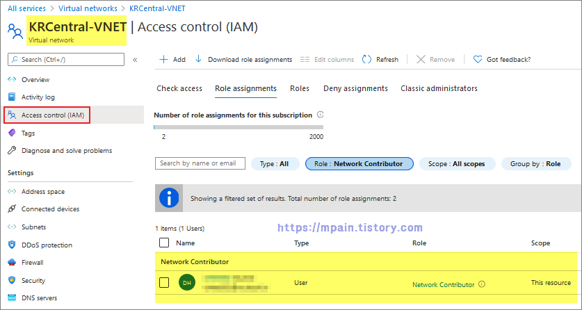Click the IAM header people icon
The width and height of the screenshot is (582, 310).
15,31
